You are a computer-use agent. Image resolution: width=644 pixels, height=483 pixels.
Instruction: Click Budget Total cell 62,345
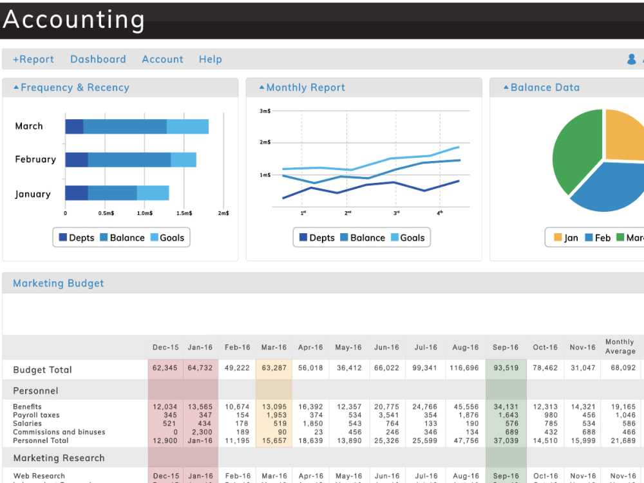(165, 368)
